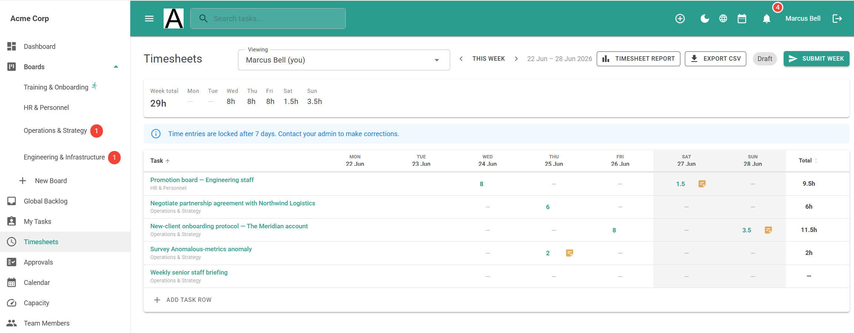
Task: Edit the 8 hours Friday entry for Meridian account
Action: (614, 230)
